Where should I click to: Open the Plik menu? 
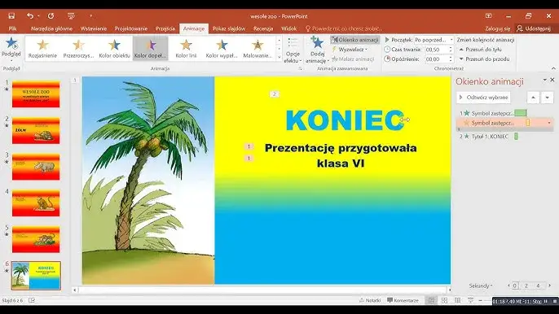click(x=12, y=28)
